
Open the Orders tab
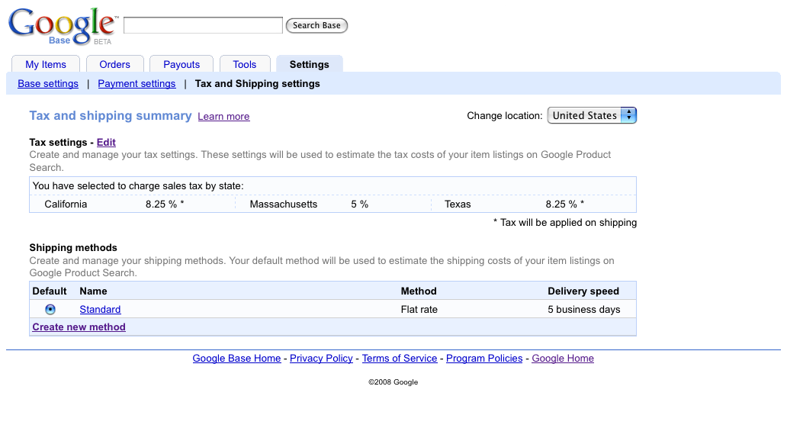coord(114,65)
